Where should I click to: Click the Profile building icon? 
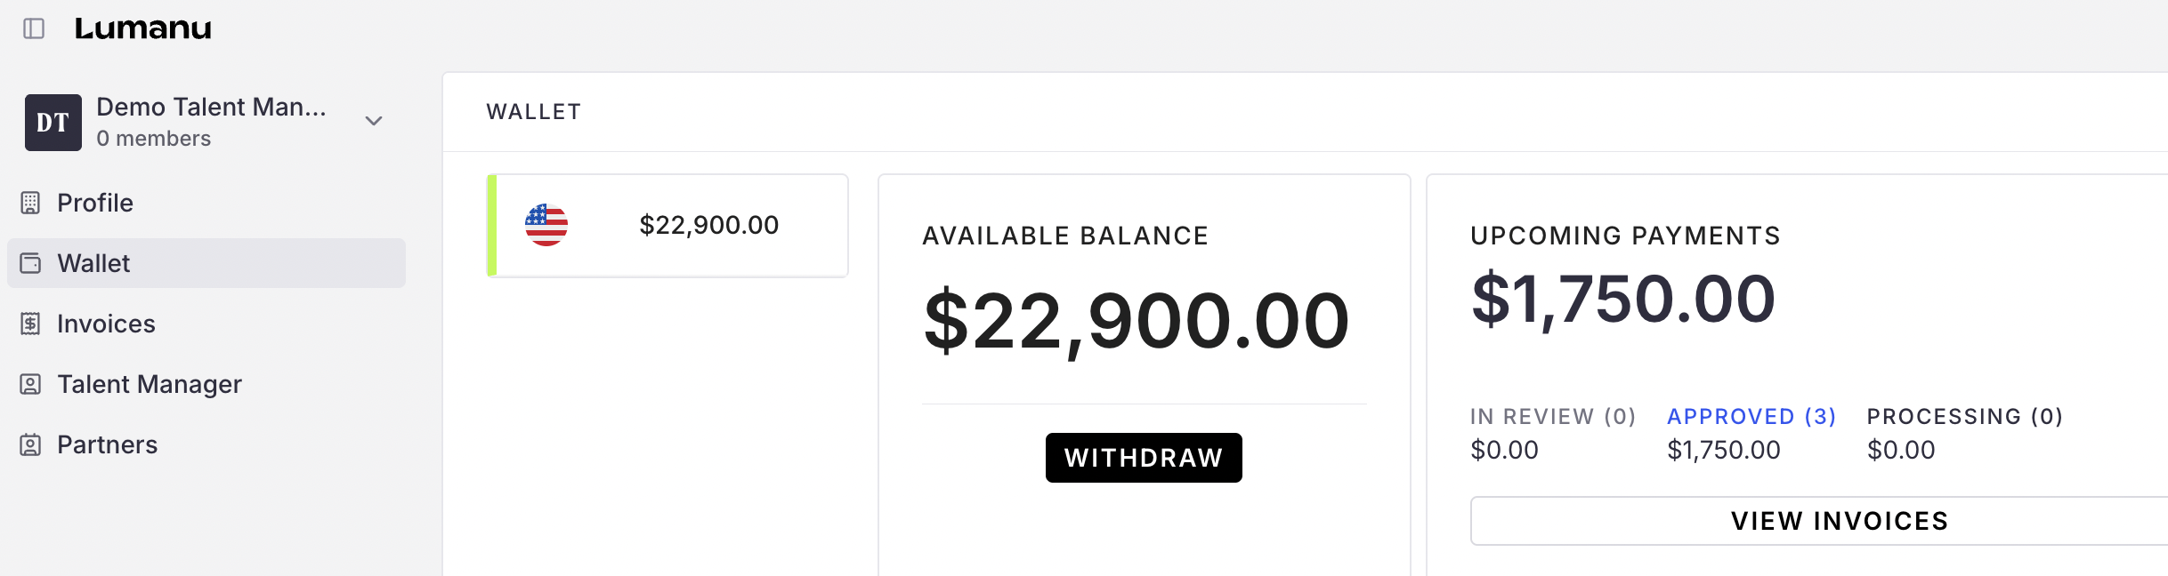(x=30, y=203)
